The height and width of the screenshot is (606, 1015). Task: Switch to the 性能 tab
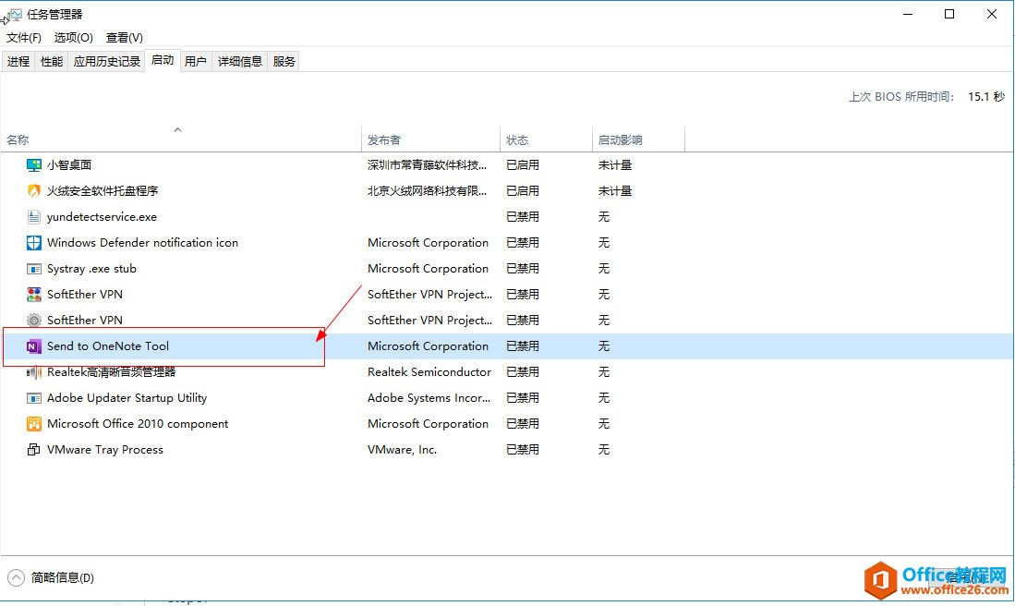(x=51, y=61)
